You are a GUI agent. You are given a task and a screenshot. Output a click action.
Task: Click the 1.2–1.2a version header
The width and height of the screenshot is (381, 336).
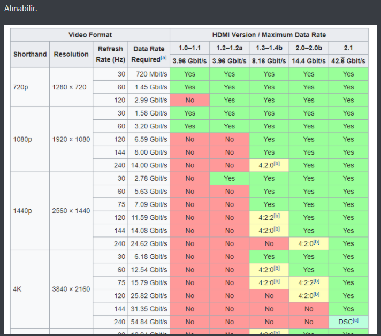[x=229, y=48]
